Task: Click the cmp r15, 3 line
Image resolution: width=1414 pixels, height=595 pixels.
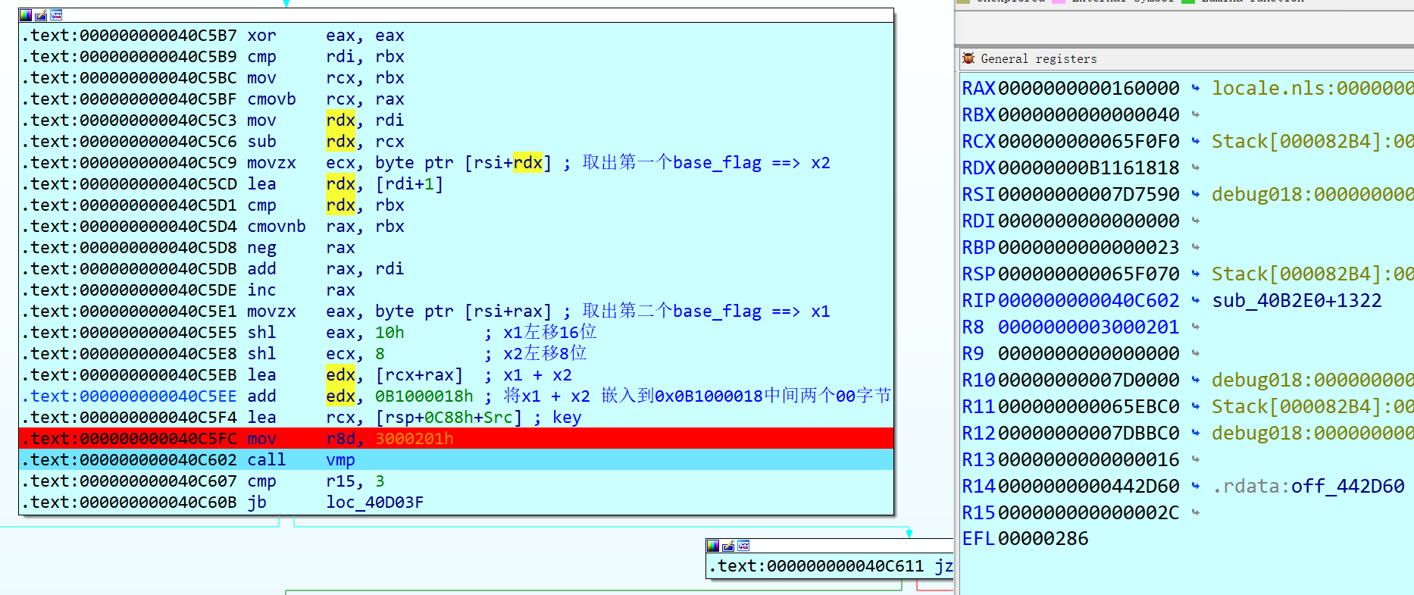Action: click(x=456, y=481)
